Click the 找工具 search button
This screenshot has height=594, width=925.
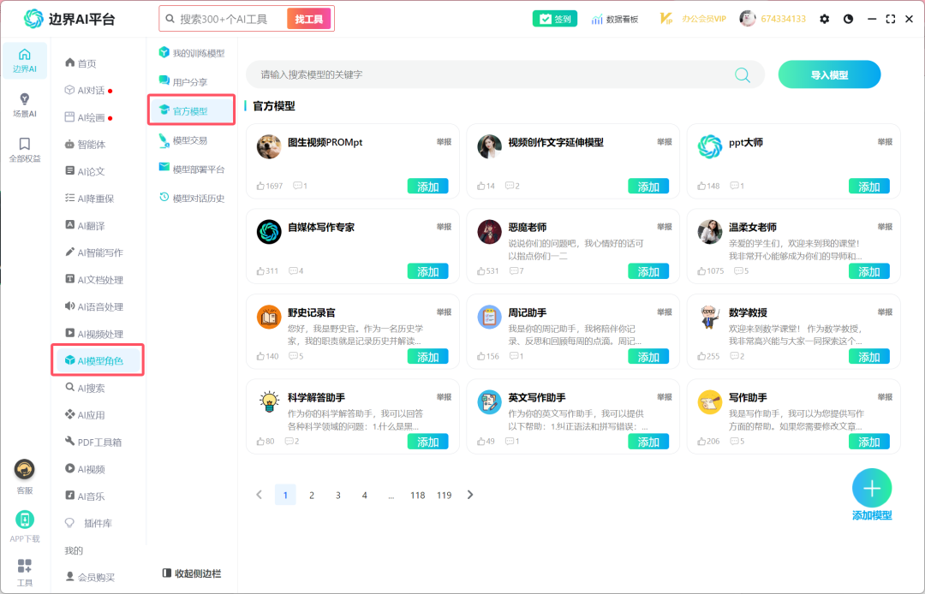tap(309, 19)
